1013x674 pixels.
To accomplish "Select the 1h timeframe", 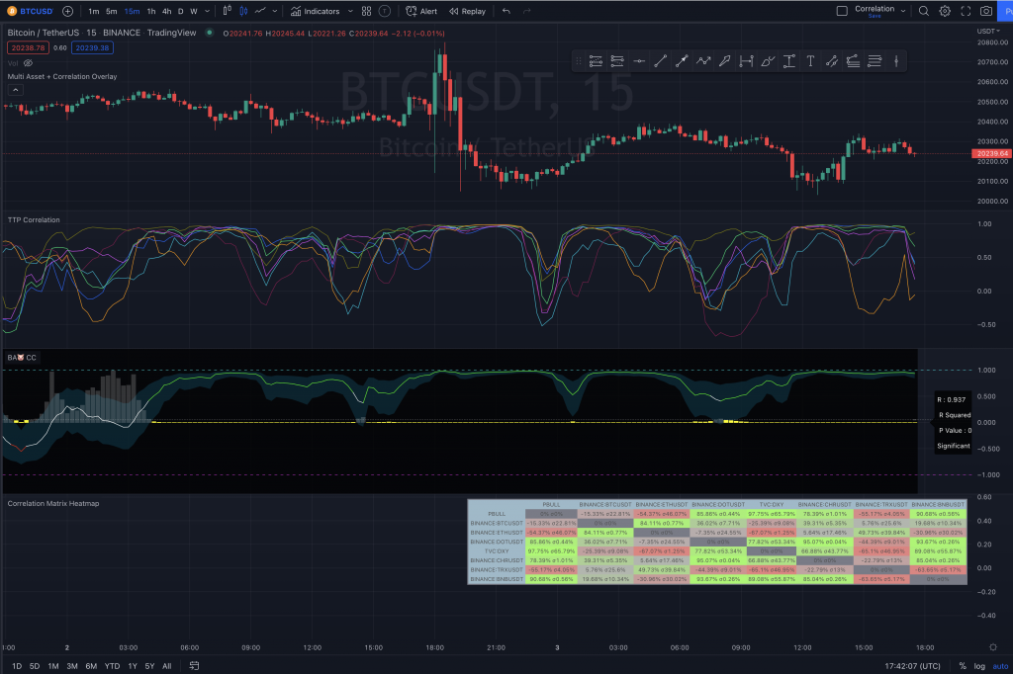I will pyautogui.click(x=151, y=11).
